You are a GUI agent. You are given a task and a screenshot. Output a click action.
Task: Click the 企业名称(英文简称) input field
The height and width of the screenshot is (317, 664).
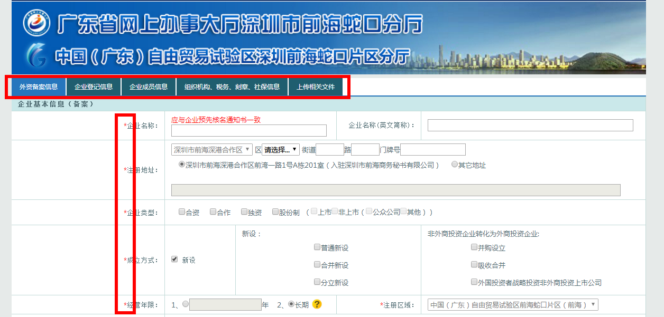(x=530, y=126)
